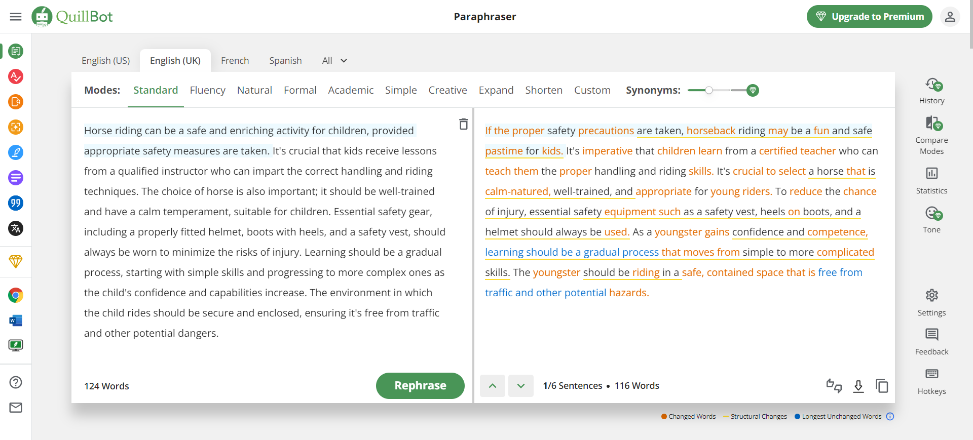This screenshot has height=440, width=973.
Task: Go to the next sentence with down chevron
Action: tap(521, 386)
